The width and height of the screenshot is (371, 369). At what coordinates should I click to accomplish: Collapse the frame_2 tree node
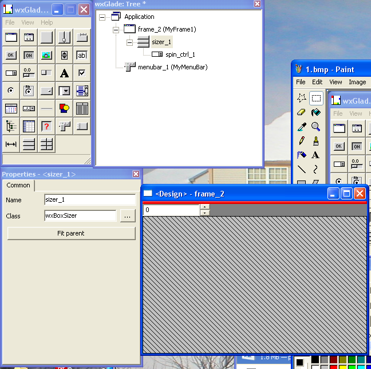tap(116, 29)
